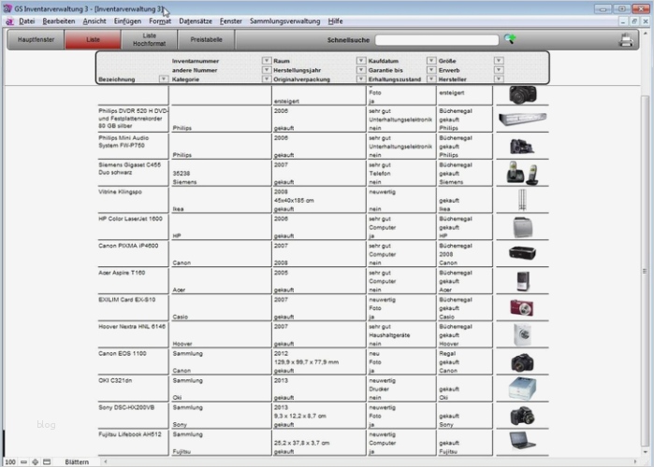Open the Format menu
This screenshot has height=467, width=654.
(160, 21)
